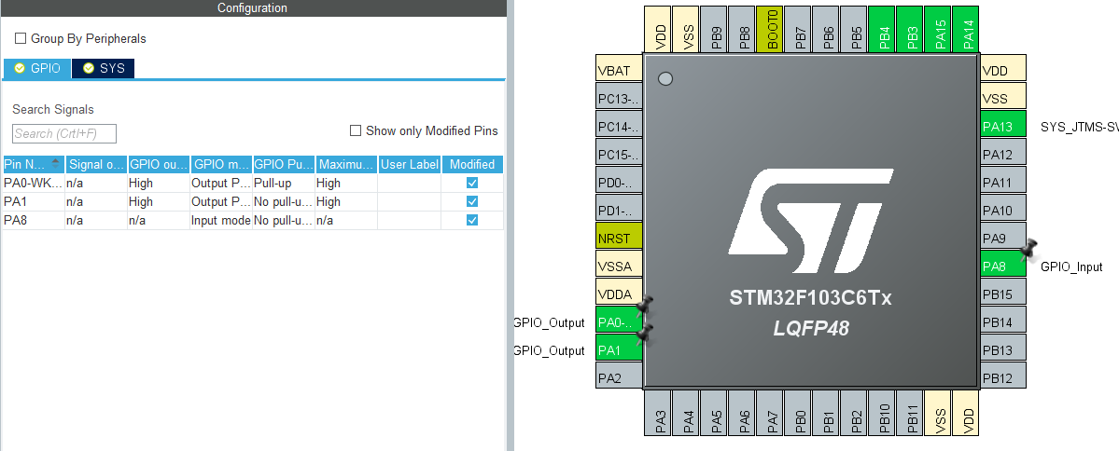Click the PA3 pin on the chip
Viewport: 1119px width, 451px height.
658,413
